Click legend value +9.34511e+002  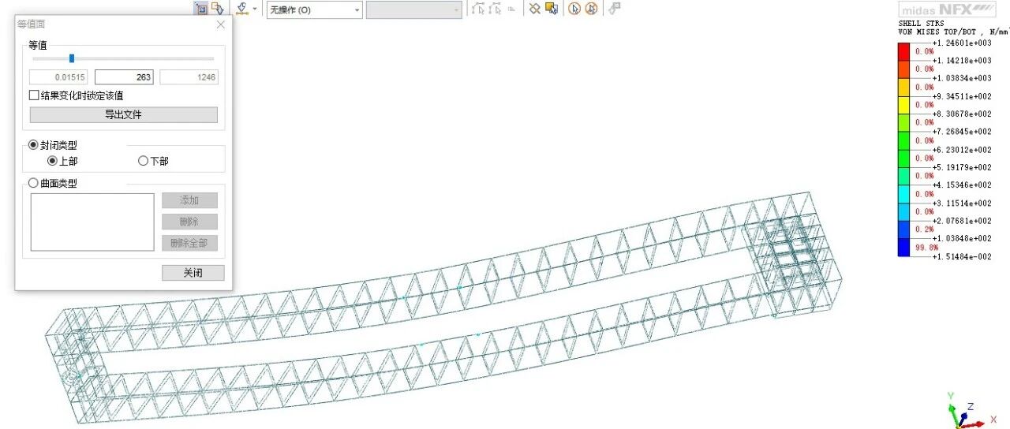pos(962,96)
